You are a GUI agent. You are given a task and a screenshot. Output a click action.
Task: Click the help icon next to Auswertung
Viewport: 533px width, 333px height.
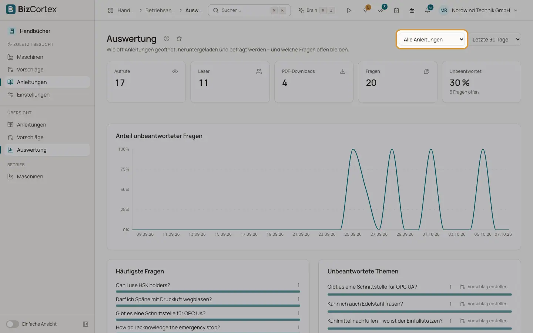[167, 38]
